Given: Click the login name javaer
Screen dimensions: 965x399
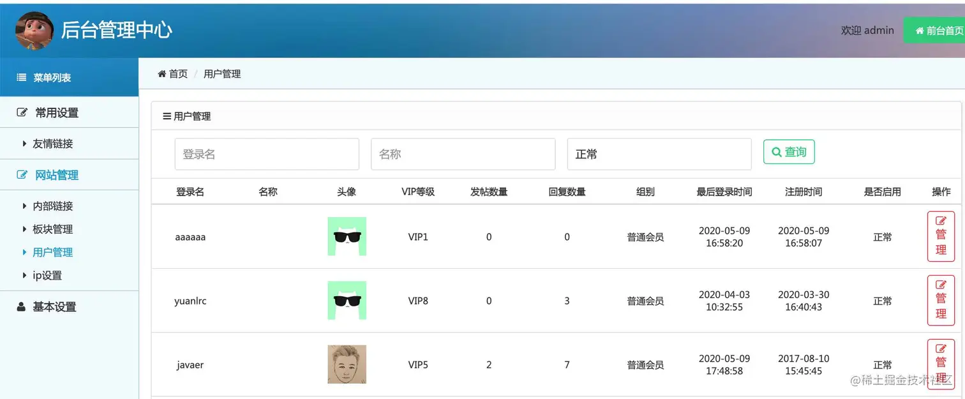Looking at the screenshot, I should [x=190, y=365].
